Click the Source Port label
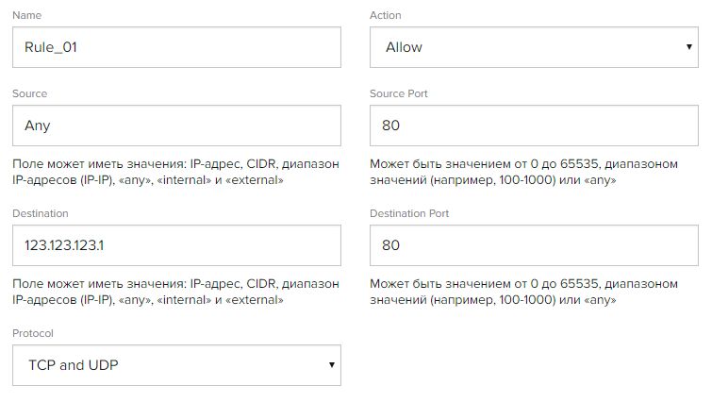Image resolution: width=712 pixels, height=402 pixels. tap(405, 94)
